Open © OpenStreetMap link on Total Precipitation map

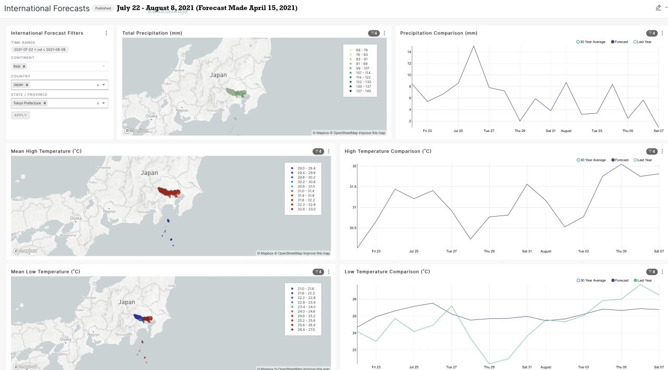344,133
